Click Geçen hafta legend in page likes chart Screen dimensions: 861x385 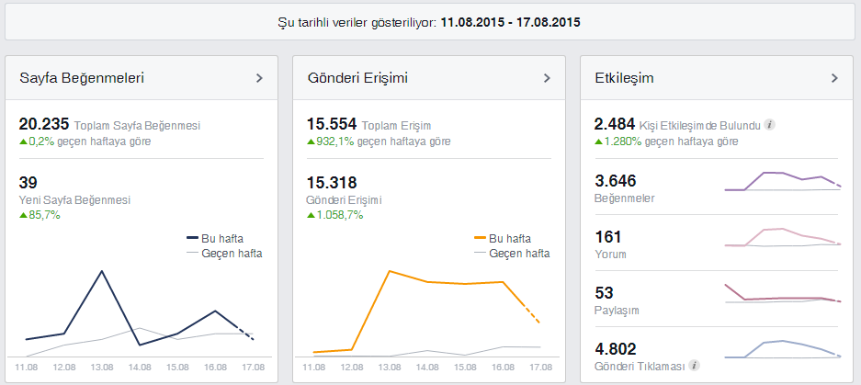224,254
